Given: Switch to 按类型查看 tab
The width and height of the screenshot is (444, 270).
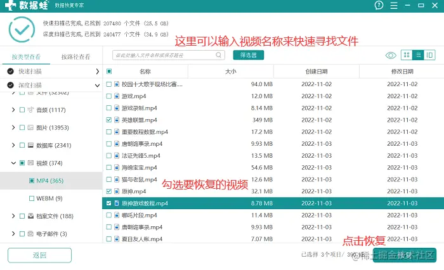Looking at the screenshot, I should (x=26, y=57).
